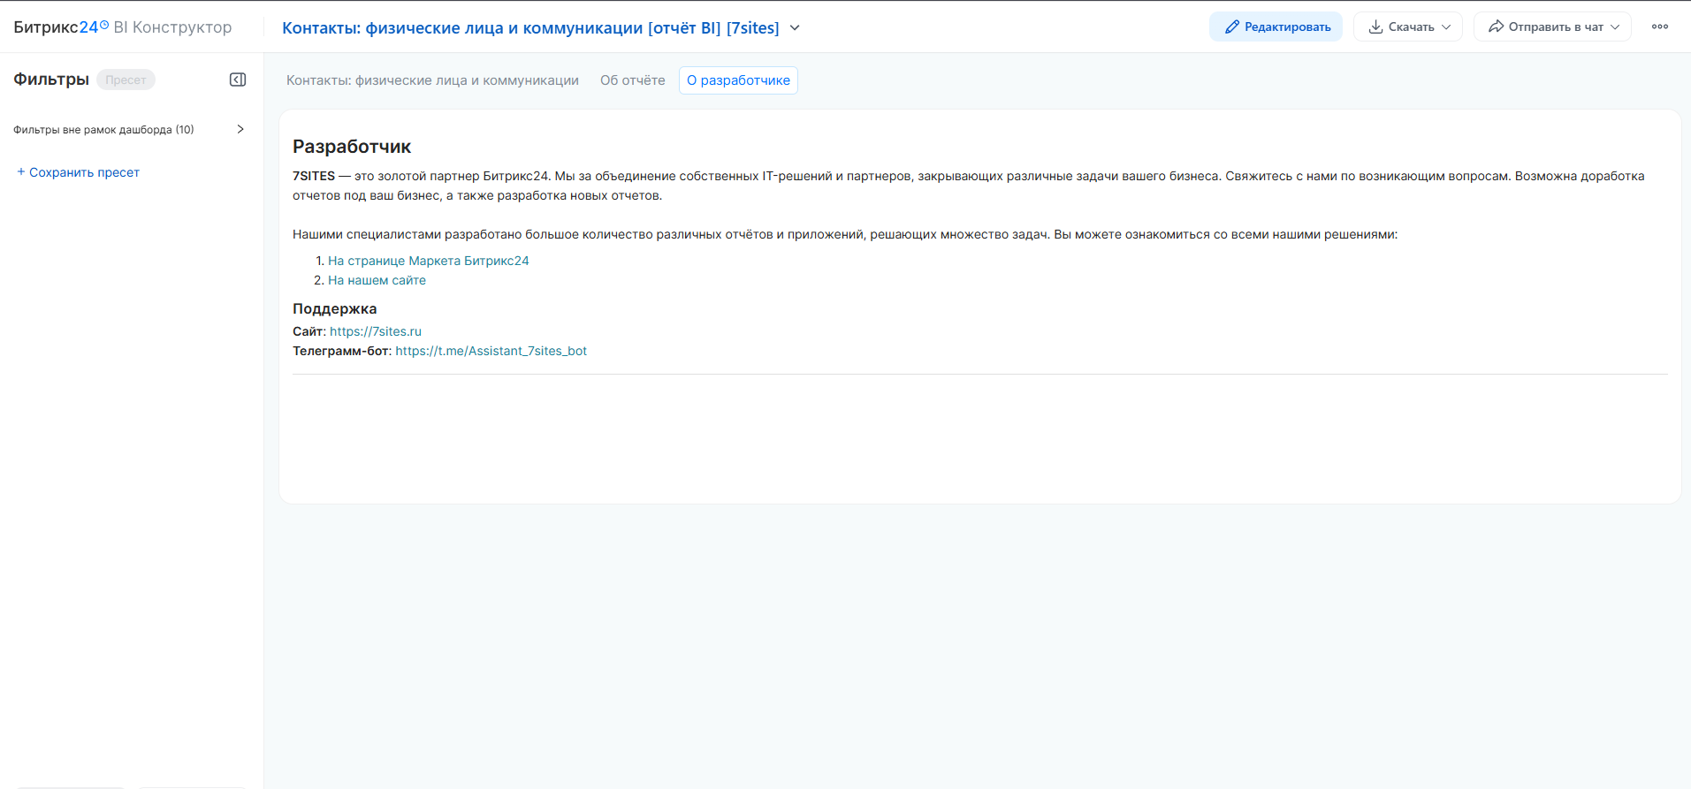Image resolution: width=1691 pixels, height=789 pixels.
Task: Open the Telegram bot Assistant_7sites_bot link
Action: (x=491, y=351)
